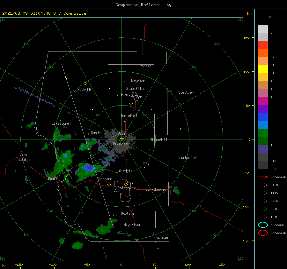Click the HighRiver label
The height and width of the screenshot is (269, 287).
132,225
